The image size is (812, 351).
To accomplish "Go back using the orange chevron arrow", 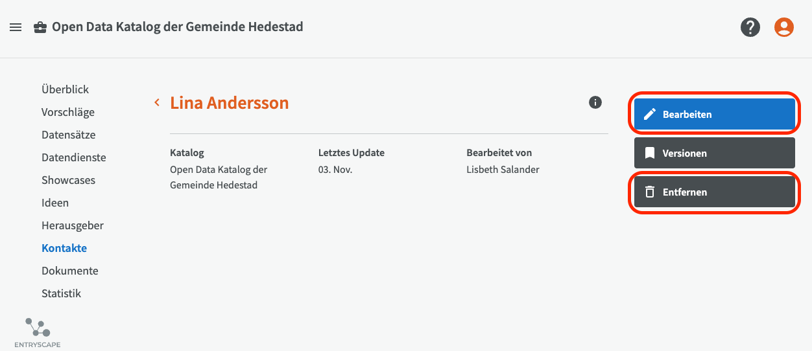I will pos(157,102).
